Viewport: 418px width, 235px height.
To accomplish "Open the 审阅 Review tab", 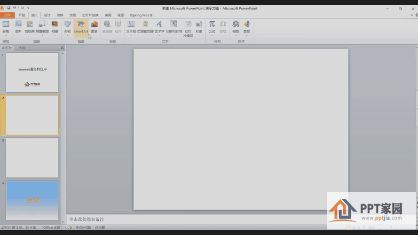I will 108,15.
